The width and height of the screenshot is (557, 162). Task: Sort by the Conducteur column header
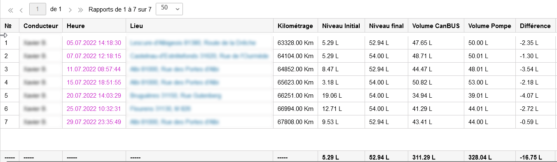41,26
